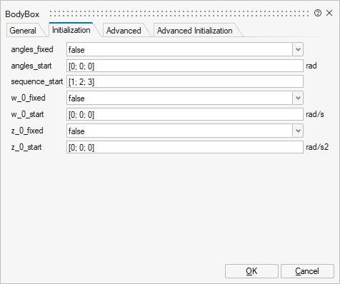Screen dimensions: 340x284
Task: Confirm with the OK button
Action: (x=251, y=271)
